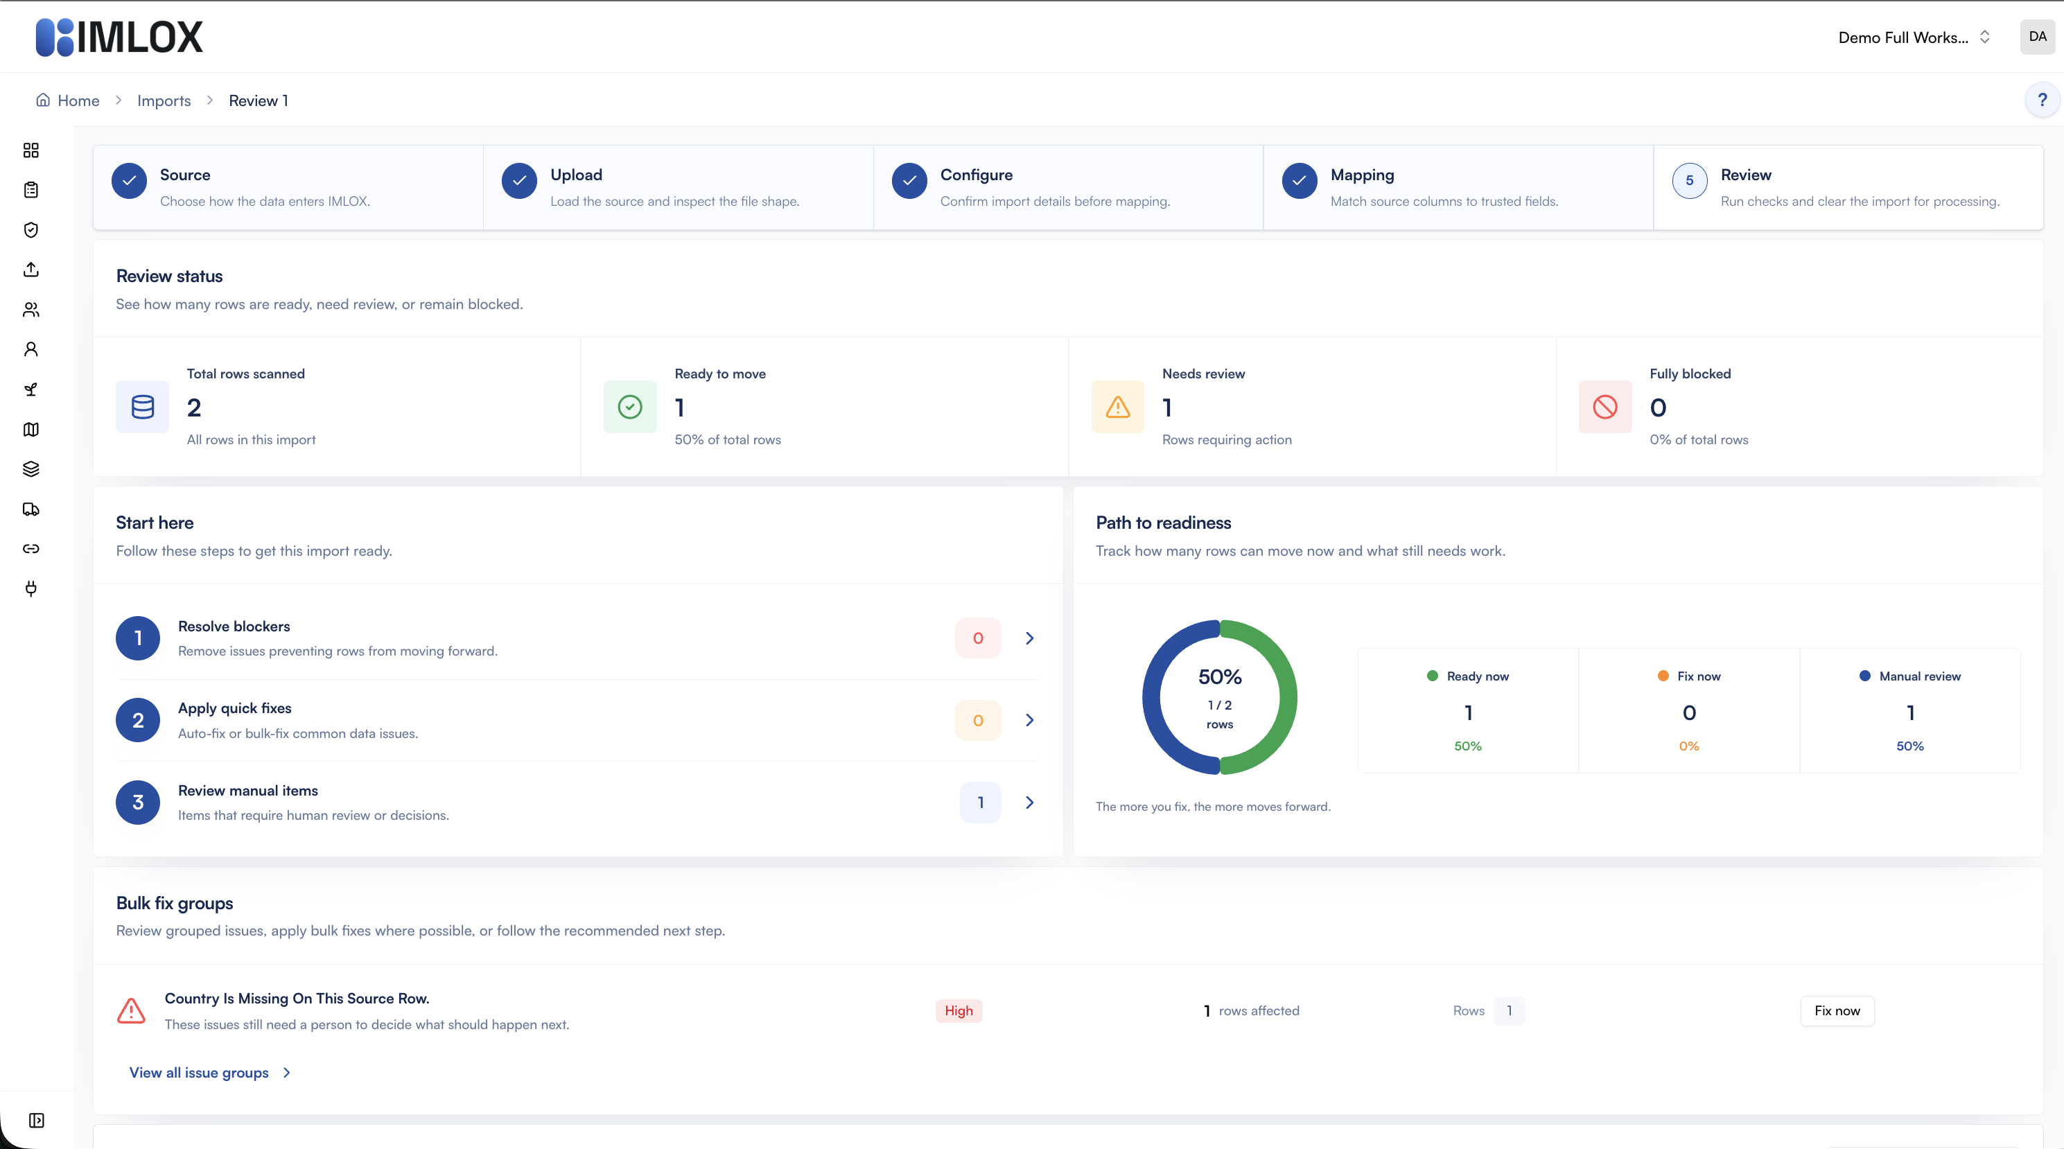Open the shield check icon in sidebar
2064x1149 pixels.
[30, 230]
